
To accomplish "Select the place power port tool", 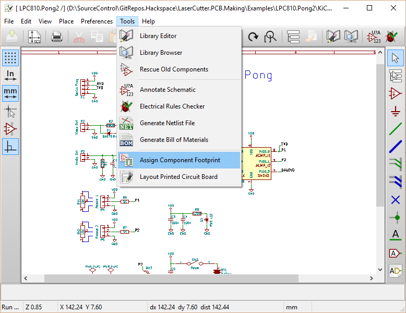I will 396,111.
